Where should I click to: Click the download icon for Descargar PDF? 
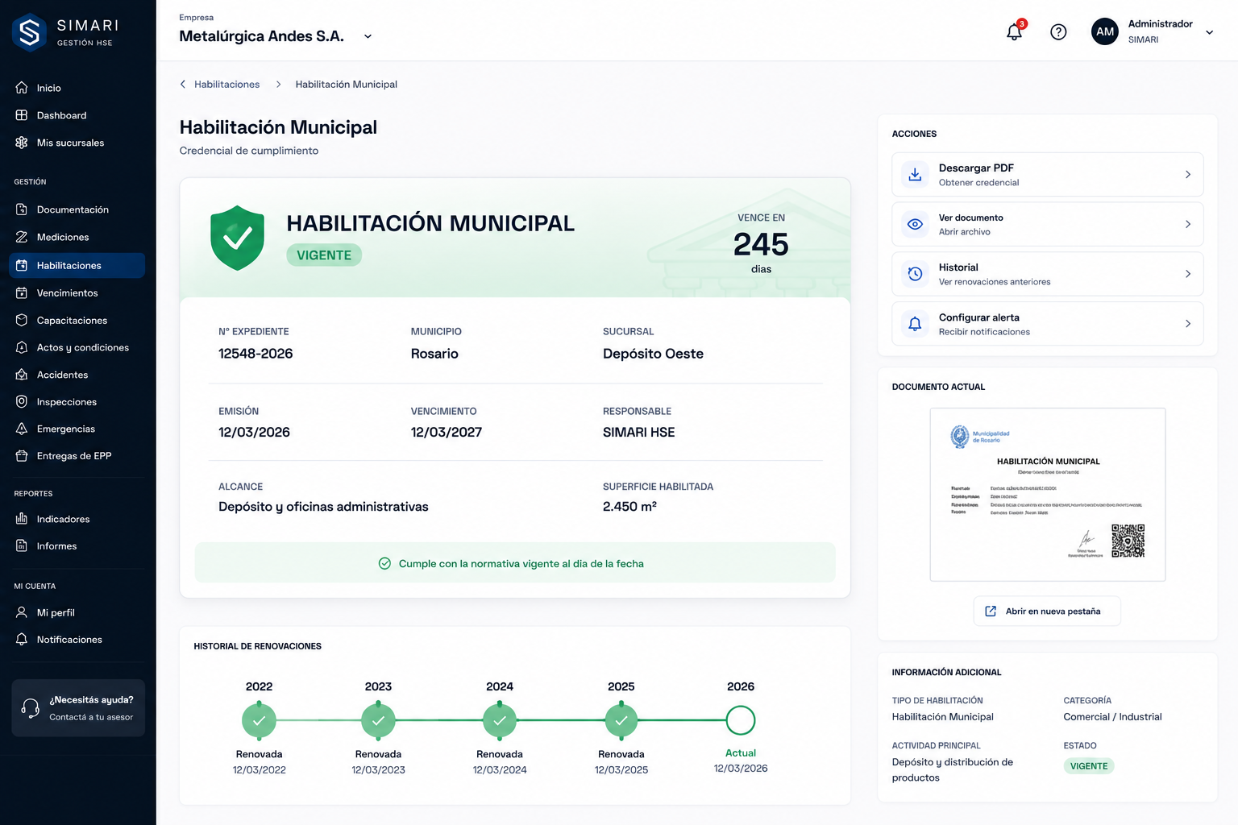[915, 174]
